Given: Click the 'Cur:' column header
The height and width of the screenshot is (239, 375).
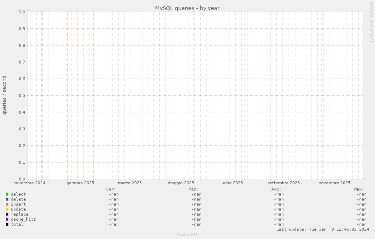Looking at the screenshot, I should pyautogui.click(x=111, y=189).
